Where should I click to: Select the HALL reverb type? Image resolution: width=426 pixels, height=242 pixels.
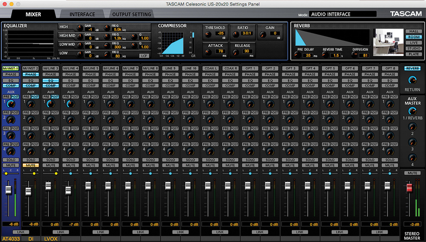coord(413,31)
